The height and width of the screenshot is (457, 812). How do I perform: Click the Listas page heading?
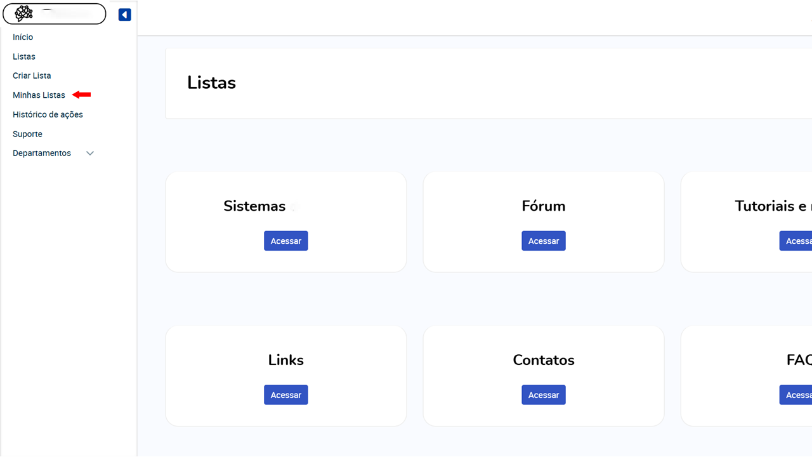tap(211, 83)
